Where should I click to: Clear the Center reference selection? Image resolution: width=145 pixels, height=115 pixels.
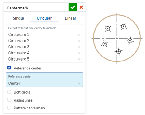pos(79,83)
